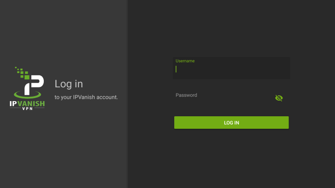Click the green Username label
The height and width of the screenshot is (188, 335).
pyautogui.click(x=185, y=61)
